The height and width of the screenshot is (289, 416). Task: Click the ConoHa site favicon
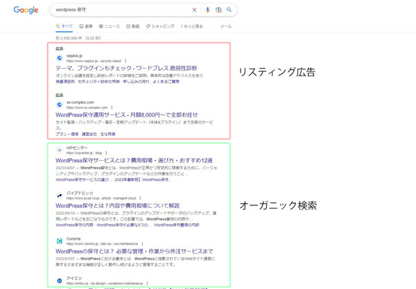[60, 241]
